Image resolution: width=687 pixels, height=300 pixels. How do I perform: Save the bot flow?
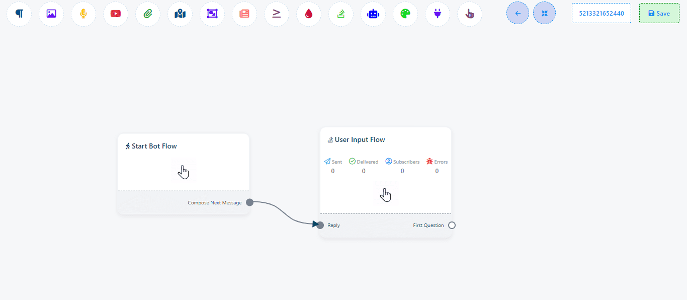coord(659,13)
